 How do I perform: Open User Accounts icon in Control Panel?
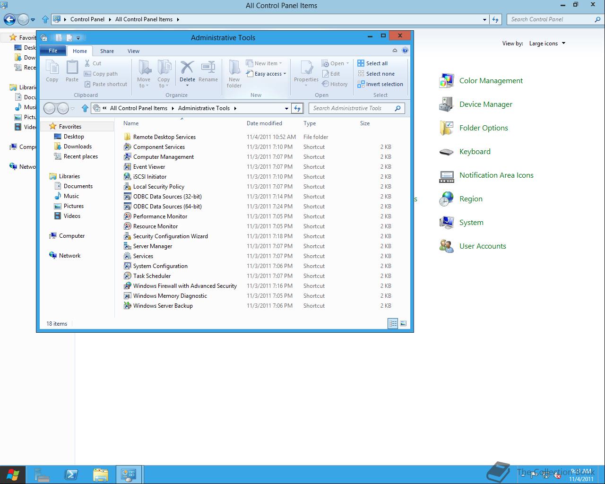(447, 246)
